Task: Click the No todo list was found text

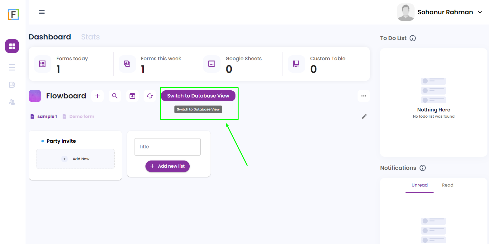Action: click(x=434, y=116)
